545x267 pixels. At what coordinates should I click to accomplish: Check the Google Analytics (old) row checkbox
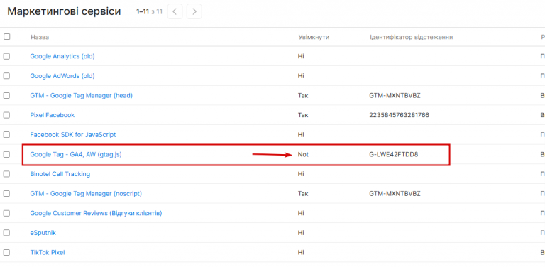click(7, 56)
